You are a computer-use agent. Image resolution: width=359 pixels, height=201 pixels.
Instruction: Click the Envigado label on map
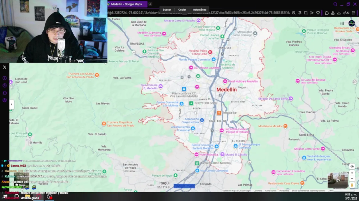tap(206, 184)
